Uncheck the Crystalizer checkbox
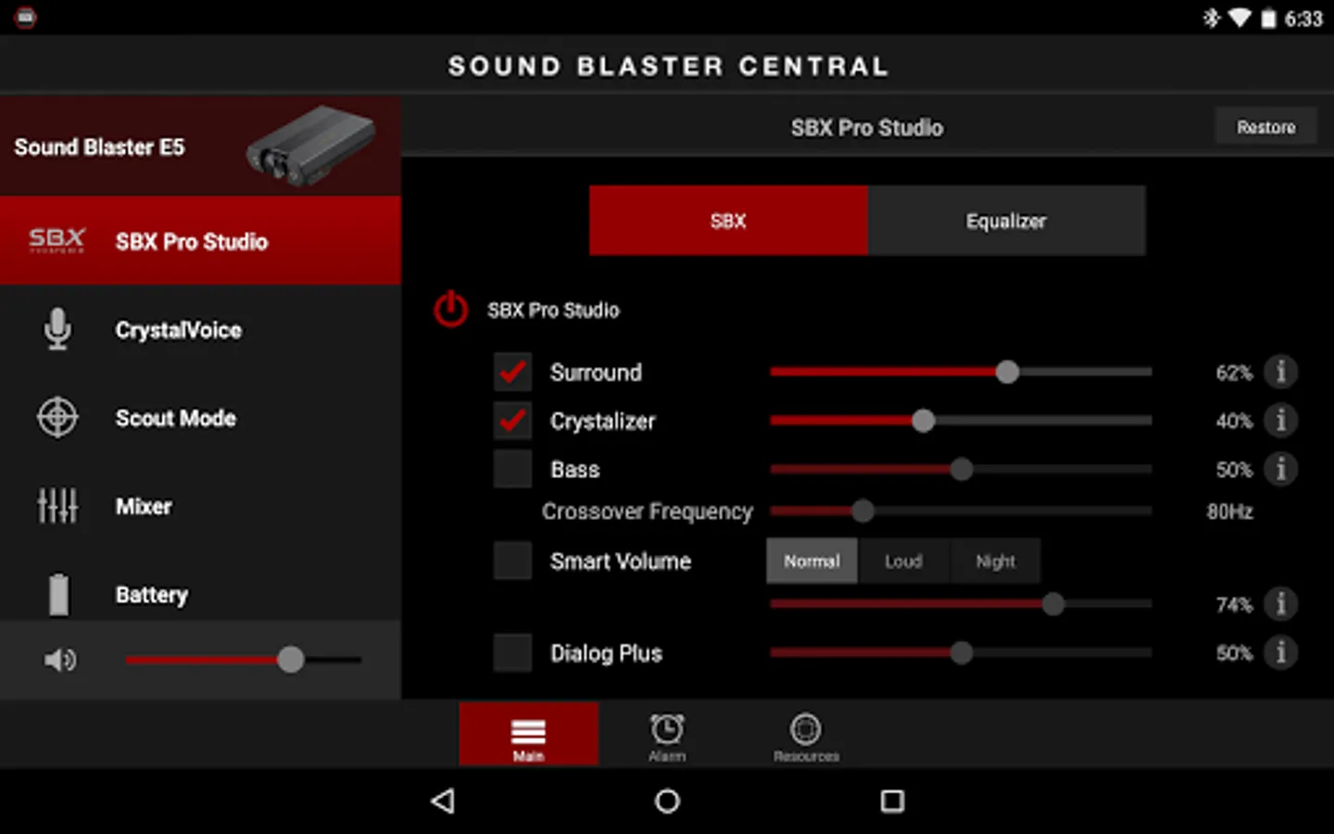The height and width of the screenshot is (834, 1334). (512, 421)
